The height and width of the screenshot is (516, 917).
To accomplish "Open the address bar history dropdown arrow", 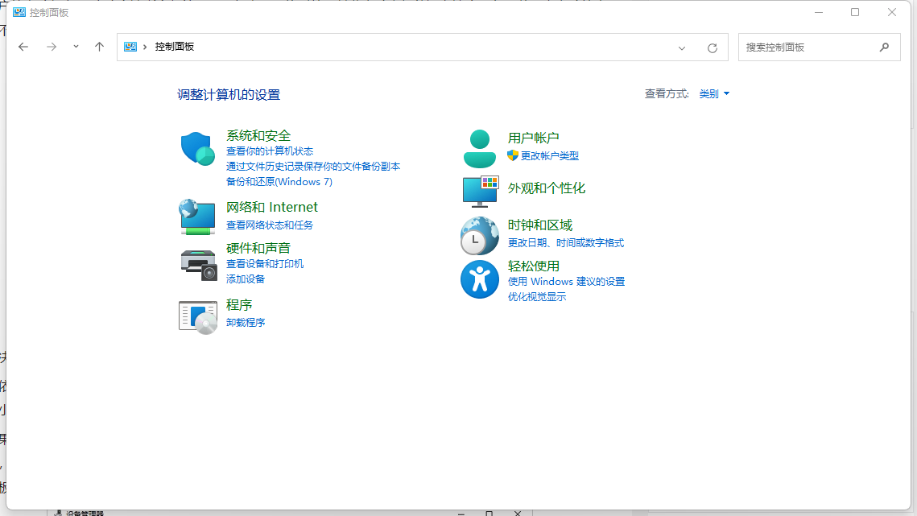I will [x=682, y=47].
